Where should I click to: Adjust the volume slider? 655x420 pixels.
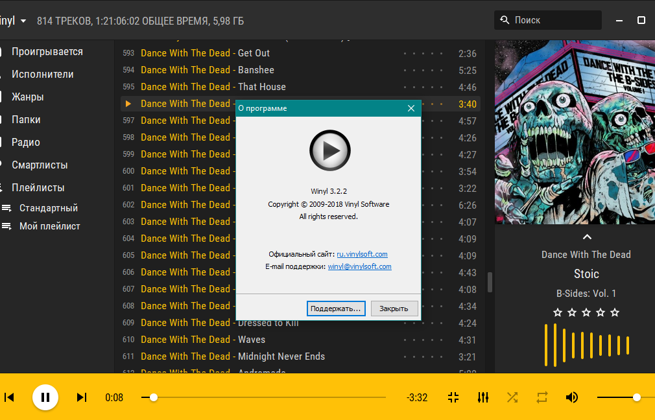coord(626,397)
